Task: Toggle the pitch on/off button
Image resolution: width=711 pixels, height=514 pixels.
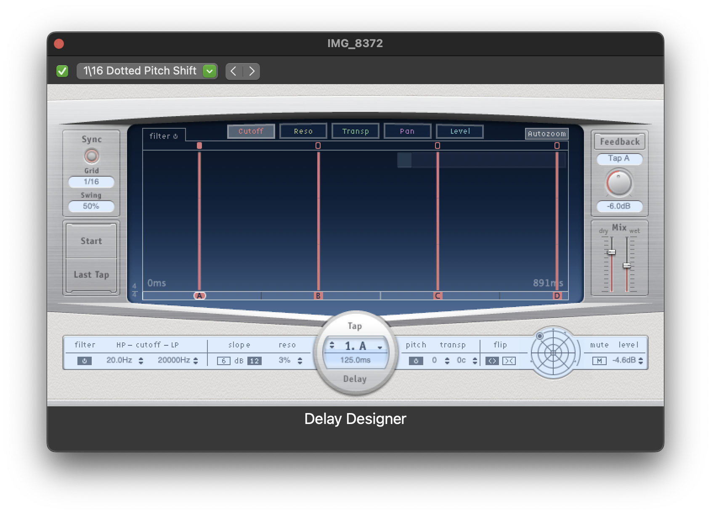Action: click(x=416, y=361)
